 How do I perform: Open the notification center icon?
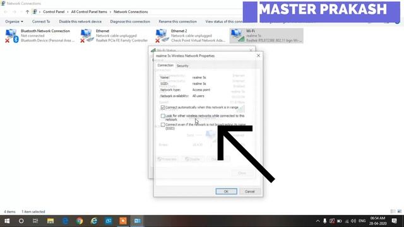pos(394,221)
